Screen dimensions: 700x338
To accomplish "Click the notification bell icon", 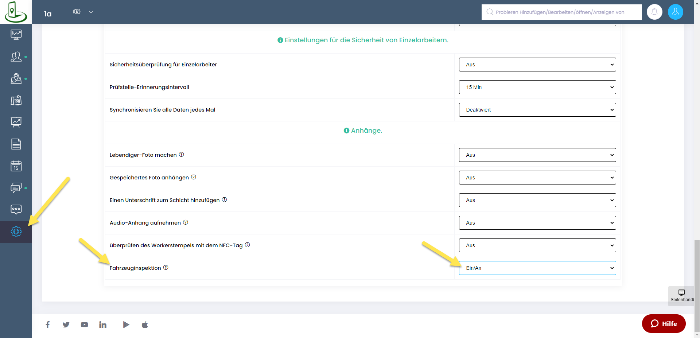I will [654, 12].
